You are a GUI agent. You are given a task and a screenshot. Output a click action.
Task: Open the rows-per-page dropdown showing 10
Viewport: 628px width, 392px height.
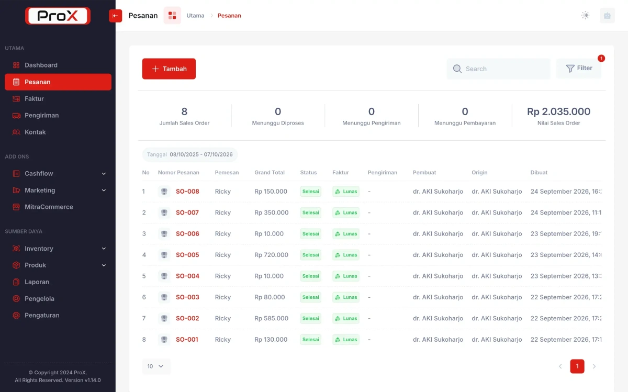[156, 366]
